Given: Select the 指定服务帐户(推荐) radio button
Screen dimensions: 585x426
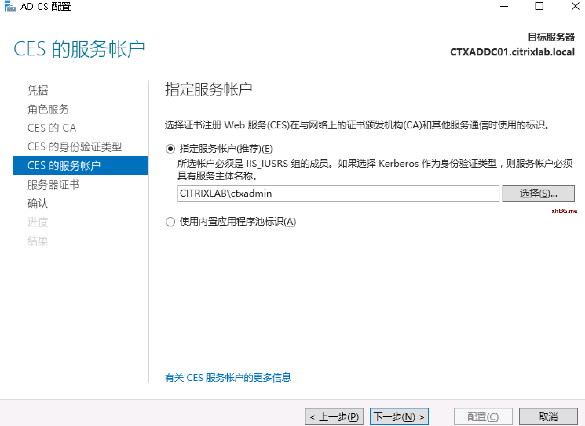Looking at the screenshot, I should tap(170, 149).
